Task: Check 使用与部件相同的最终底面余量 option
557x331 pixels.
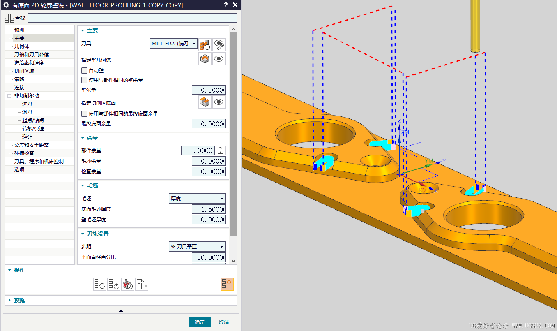Action: (85, 114)
